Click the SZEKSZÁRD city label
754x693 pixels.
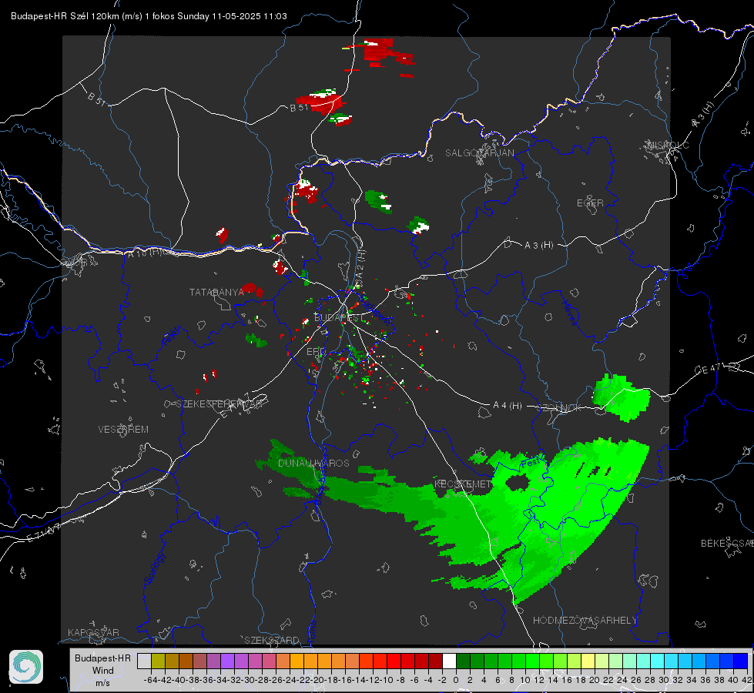tap(272, 640)
